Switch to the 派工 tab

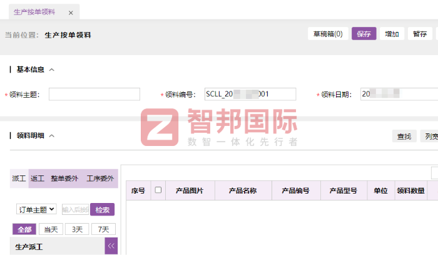tap(19, 179)
